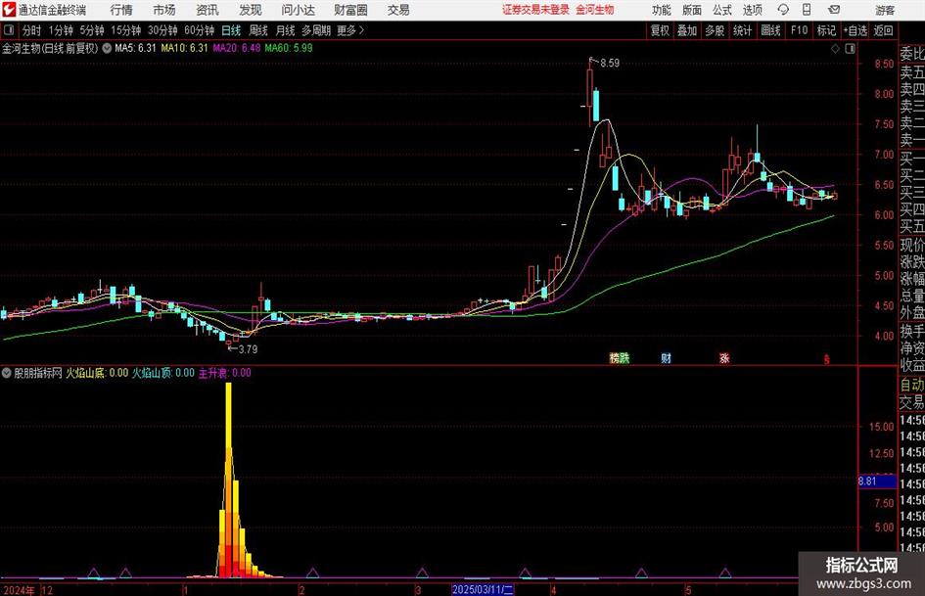Click the MA10: 6.31 indicator label
Viewport: 925px width, 596px height.
click(185, 48)
